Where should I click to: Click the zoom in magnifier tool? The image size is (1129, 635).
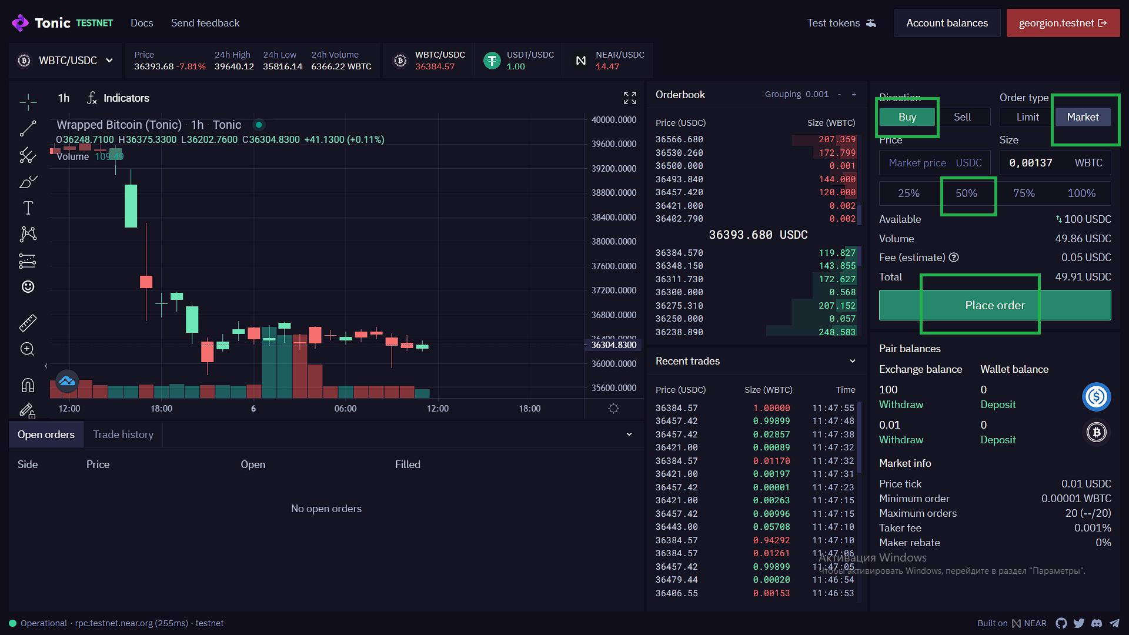click(28, 349)
